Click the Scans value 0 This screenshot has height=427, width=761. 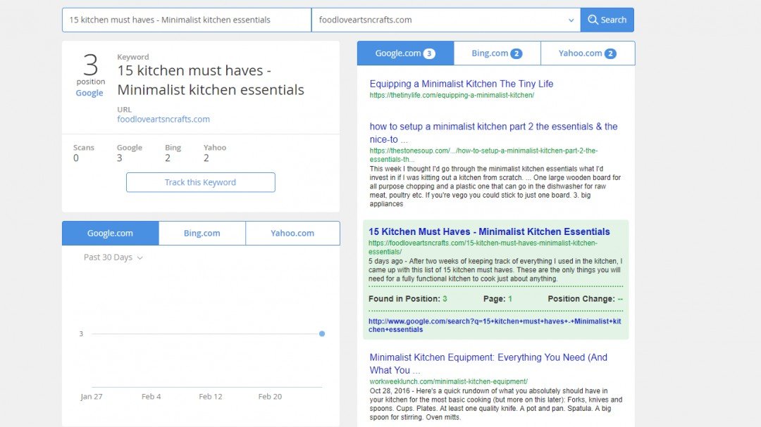point(75,158)
